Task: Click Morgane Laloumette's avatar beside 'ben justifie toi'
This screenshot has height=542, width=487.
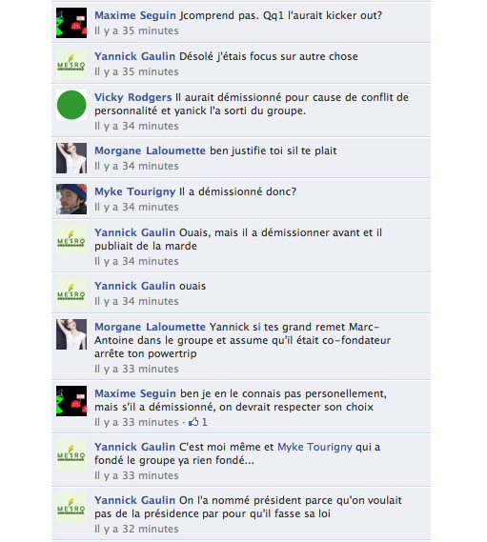Action: (x=71, y=158)
